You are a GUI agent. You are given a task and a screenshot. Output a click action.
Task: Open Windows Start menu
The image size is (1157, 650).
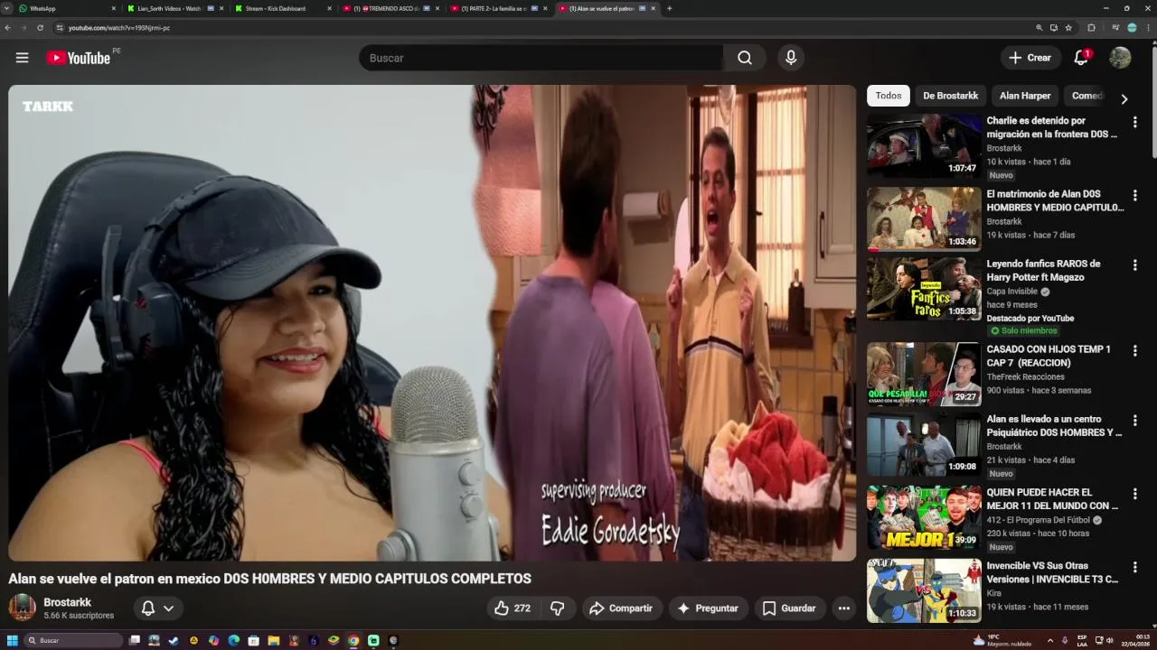click(13, 640)
